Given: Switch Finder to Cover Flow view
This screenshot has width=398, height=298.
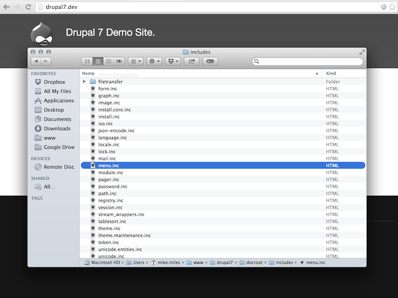Looking at the screenshot, I should point(119,61).
